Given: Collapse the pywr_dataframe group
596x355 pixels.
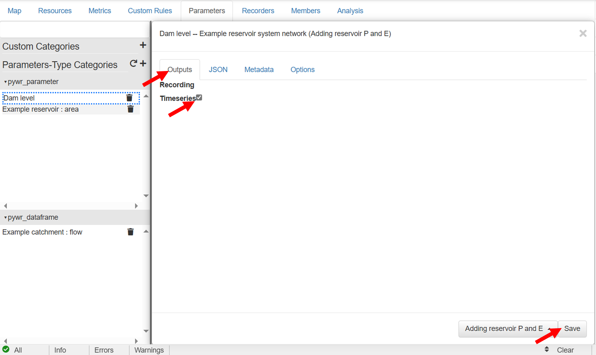Looking at the screenshot, I should 5,217.
